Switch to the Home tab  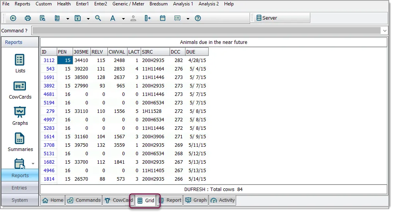(x=53, y=200)
